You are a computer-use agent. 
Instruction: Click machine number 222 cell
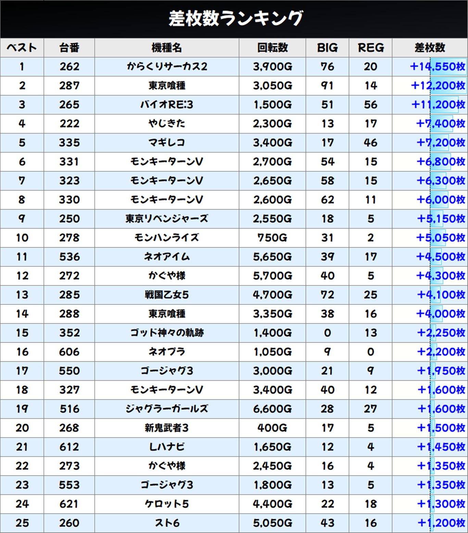point(69,124)
